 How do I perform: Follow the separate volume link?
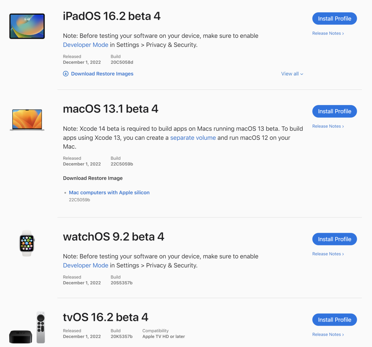pos(193,138)
